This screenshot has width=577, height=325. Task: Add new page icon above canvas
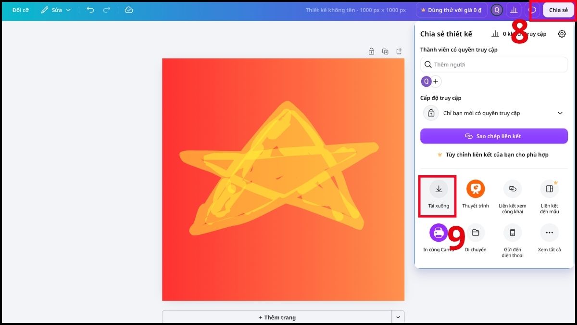(399, 51)
